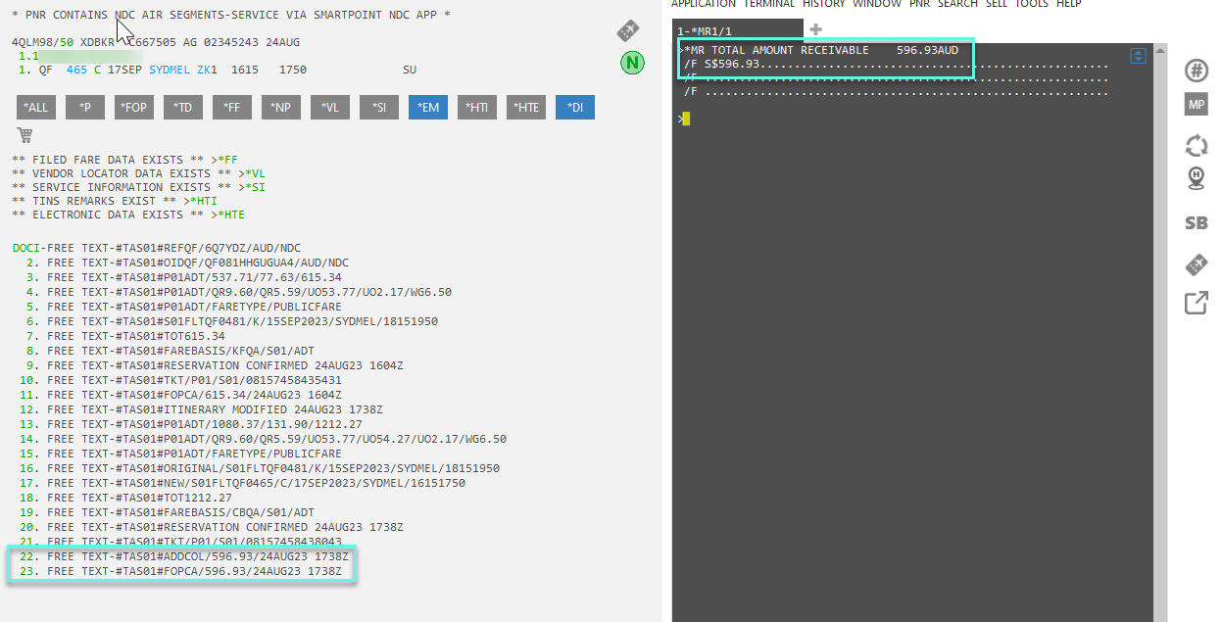The image size is (1222, 622).
Task: Select line 17 NEW flight QF0465 remark
Action: (242, 483)
